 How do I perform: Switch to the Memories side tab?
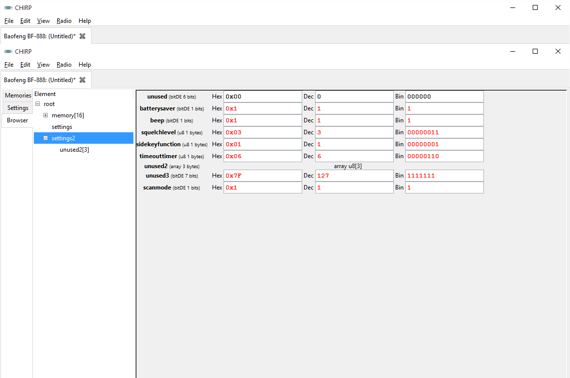click(18, 95)
